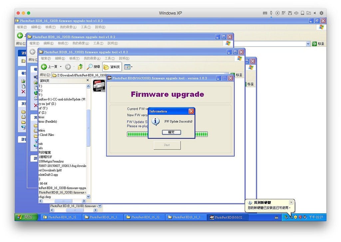Click the firmware upgrade progress bar
The height and width of the screenshot is (242, 341).
click(167, 134)
